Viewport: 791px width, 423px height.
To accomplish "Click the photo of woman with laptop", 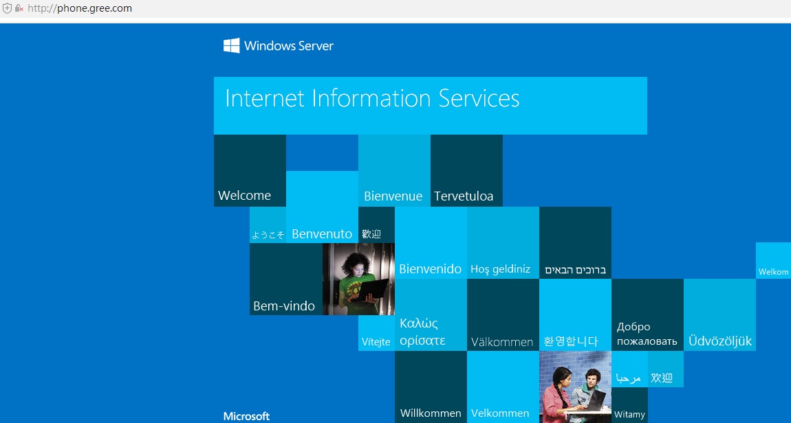I will pos(358,279).
